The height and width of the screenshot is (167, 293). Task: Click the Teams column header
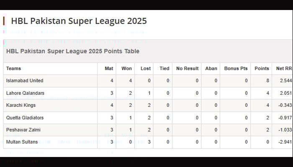coord(13,68)
